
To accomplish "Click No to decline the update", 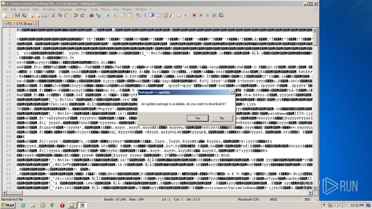I will [222, 118].
